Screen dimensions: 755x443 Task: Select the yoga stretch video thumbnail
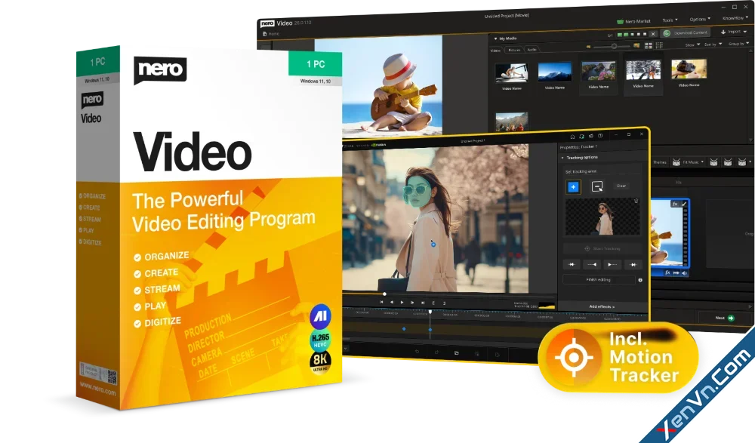coord(511,73)
